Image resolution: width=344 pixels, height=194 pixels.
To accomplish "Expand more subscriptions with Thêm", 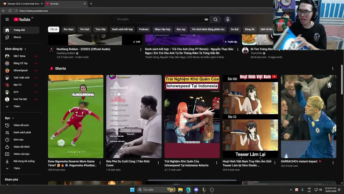I will (21, 106).
